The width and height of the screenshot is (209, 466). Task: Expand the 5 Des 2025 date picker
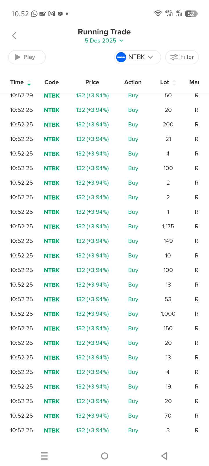tap(104, 40)
